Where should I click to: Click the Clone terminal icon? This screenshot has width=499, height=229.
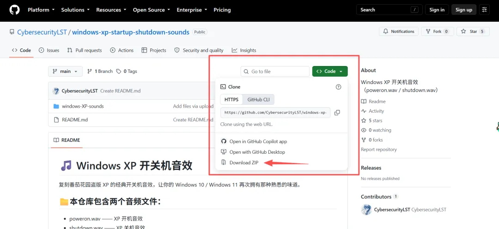[x=223, y=87]
